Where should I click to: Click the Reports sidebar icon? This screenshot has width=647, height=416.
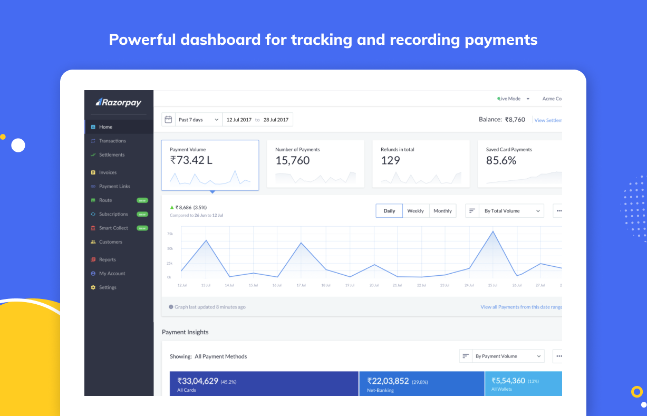tap(93, 259)
